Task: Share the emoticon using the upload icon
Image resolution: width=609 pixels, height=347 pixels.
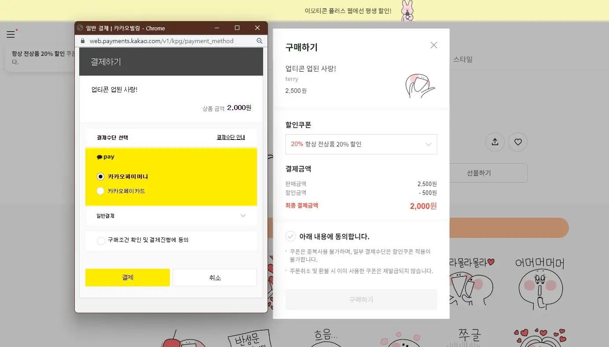Action: pos(495,142)
